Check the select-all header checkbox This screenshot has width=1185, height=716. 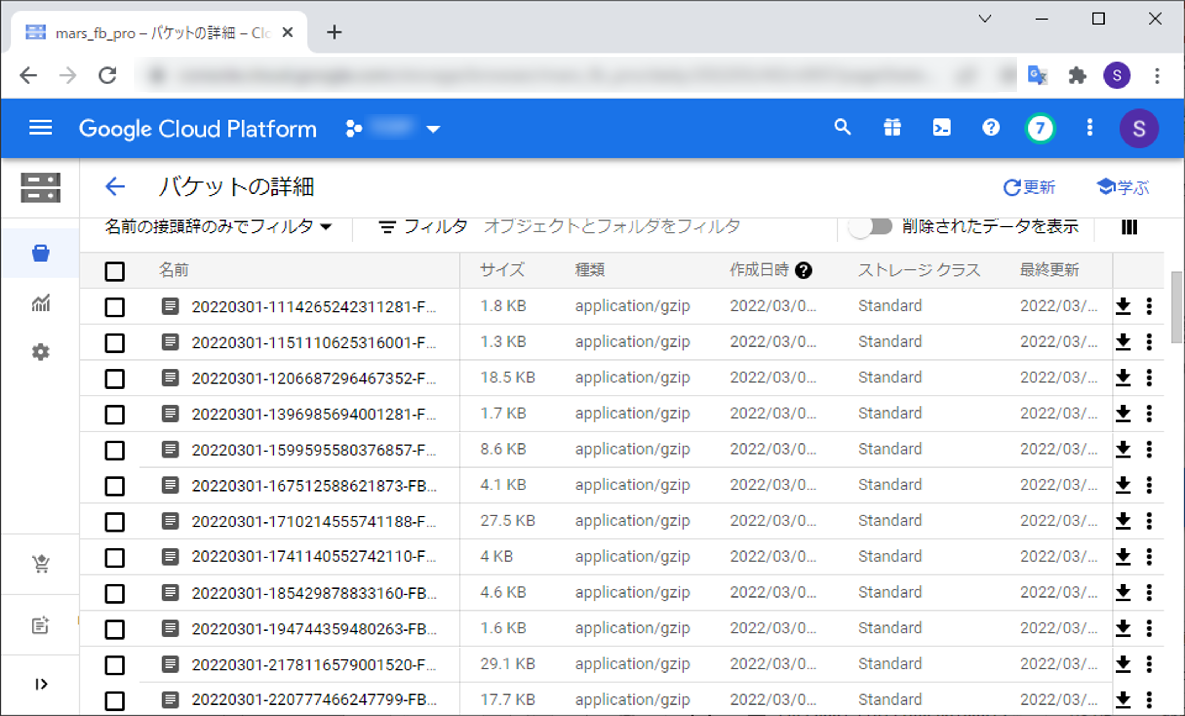click(x=115, y=271)
